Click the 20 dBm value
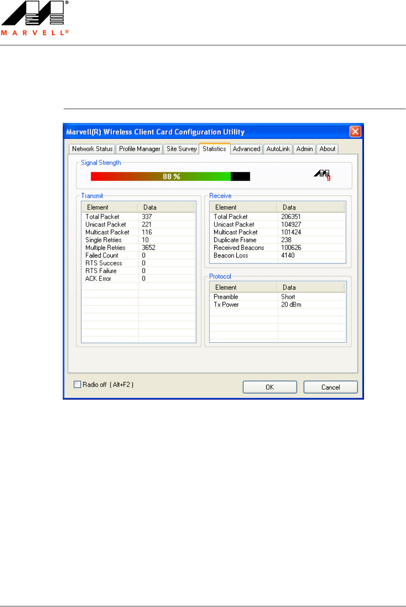406x607 pixels. click(x=291, y=305)
